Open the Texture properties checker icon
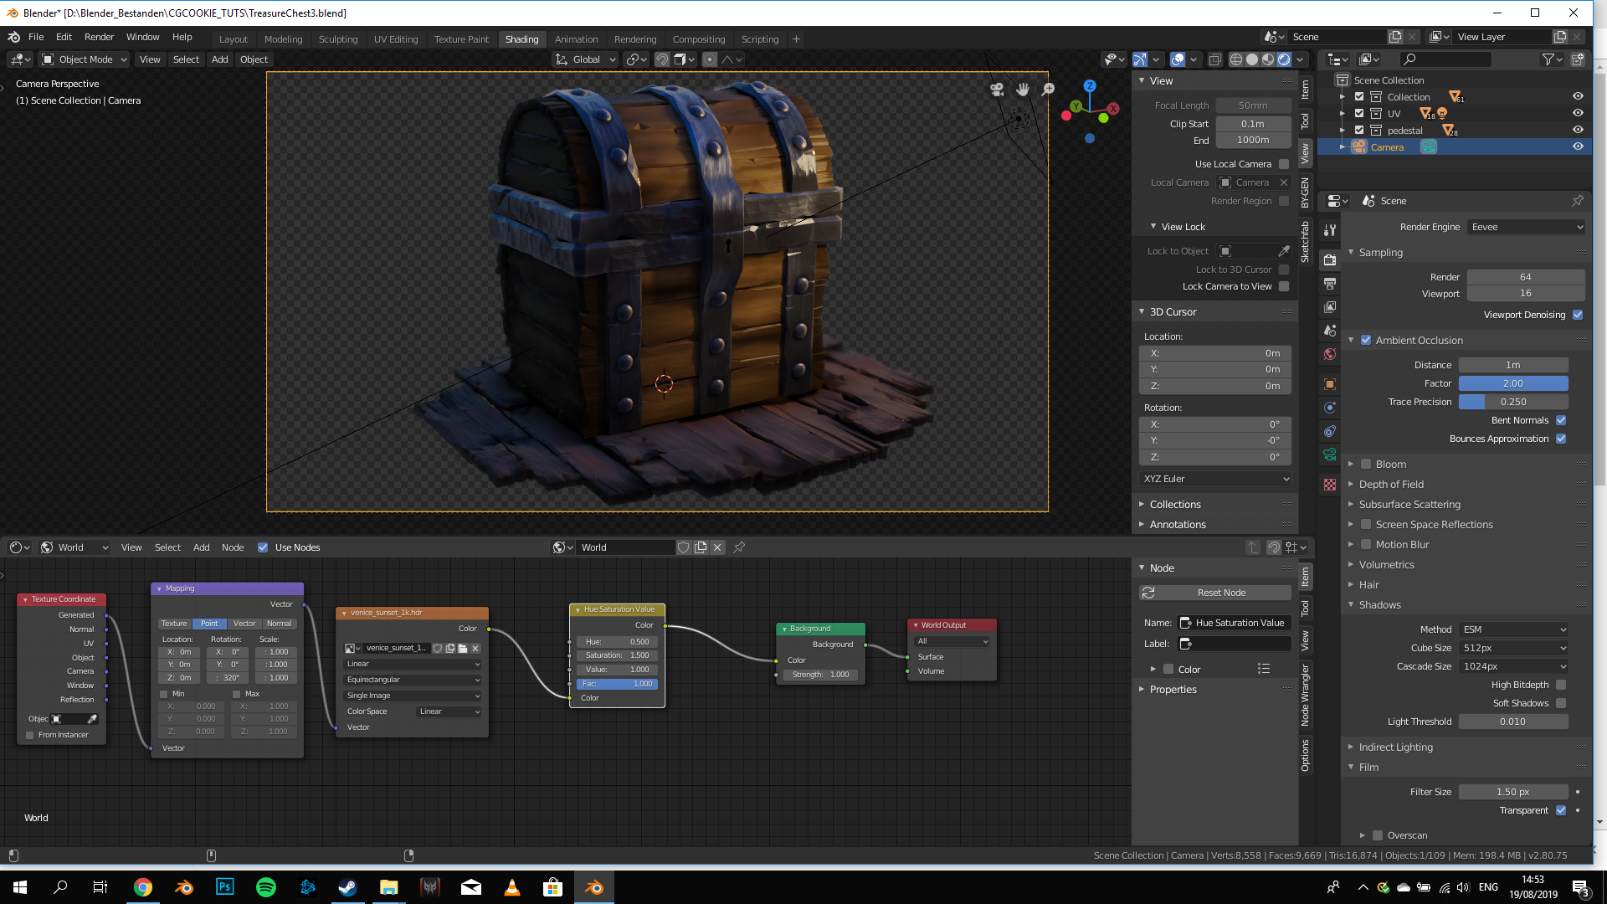Viewport: 1607px width, 904px height. 1330,485
